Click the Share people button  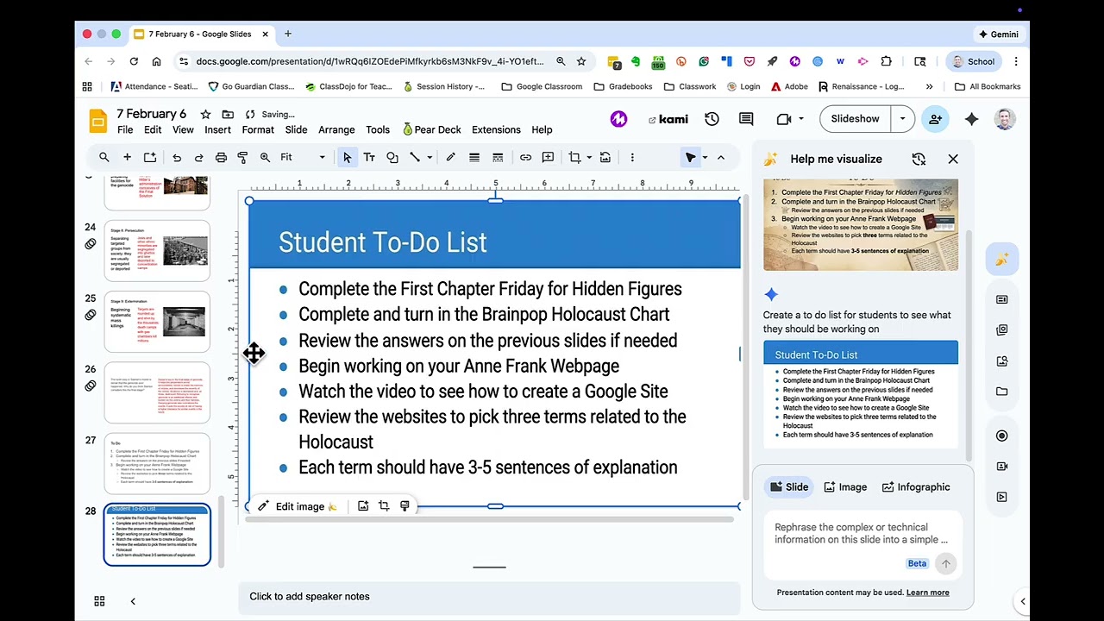click(935, 119)
